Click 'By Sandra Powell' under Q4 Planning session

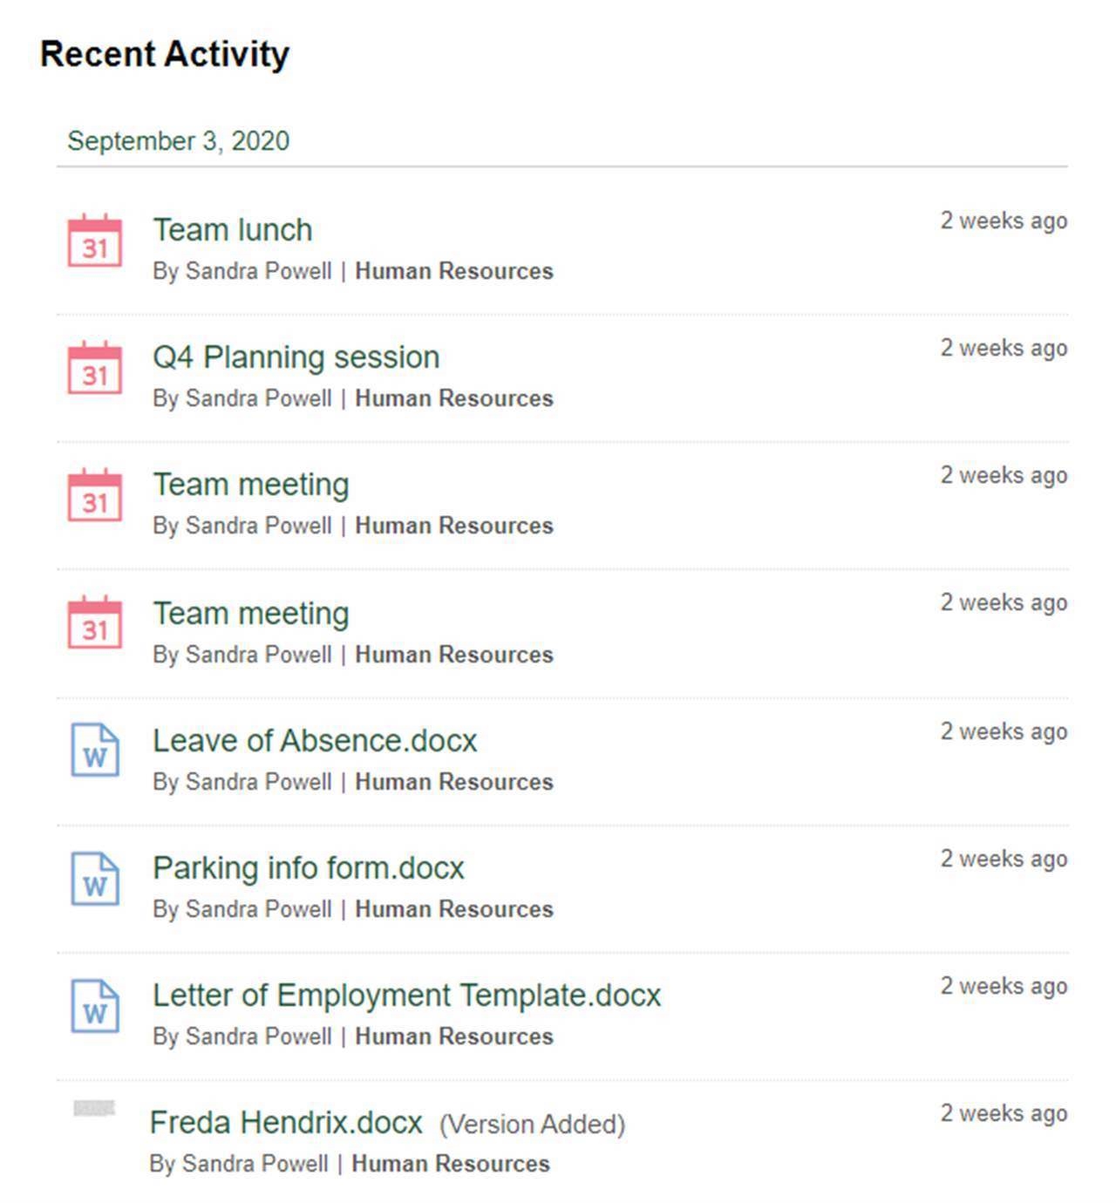pos(242,398)
